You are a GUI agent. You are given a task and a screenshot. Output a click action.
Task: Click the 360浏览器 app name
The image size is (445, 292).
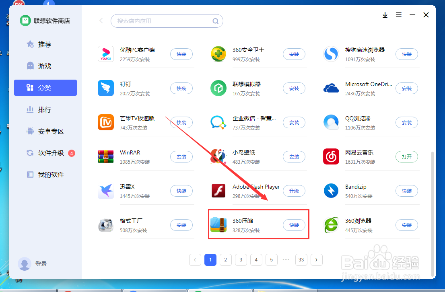tap(358, 221)
